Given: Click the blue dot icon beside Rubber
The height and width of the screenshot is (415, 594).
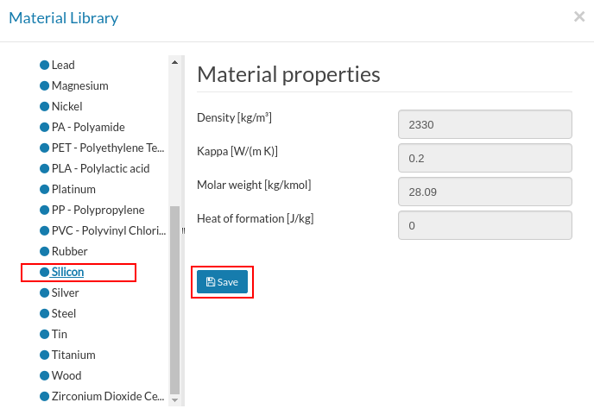Looking at the screenshot, I should (x=44, y=251).
